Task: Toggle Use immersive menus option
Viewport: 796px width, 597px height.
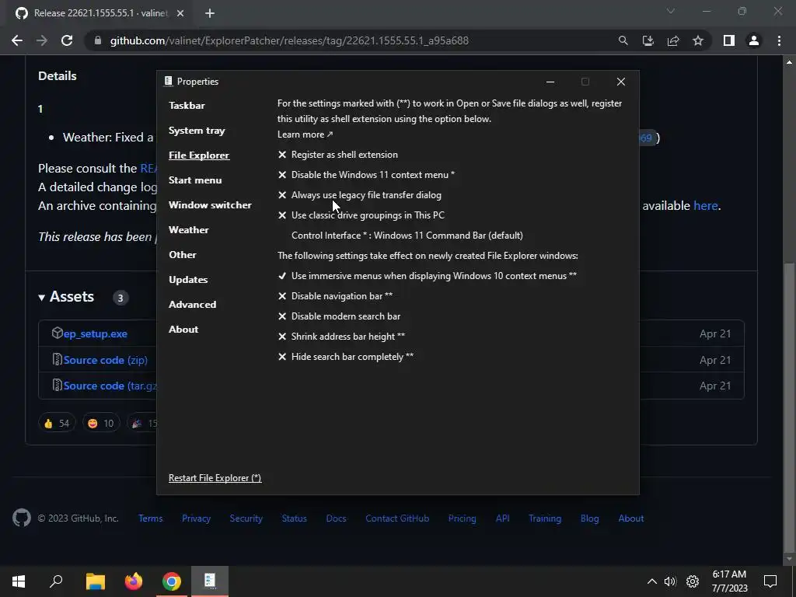Action: [x=427, y=276]
